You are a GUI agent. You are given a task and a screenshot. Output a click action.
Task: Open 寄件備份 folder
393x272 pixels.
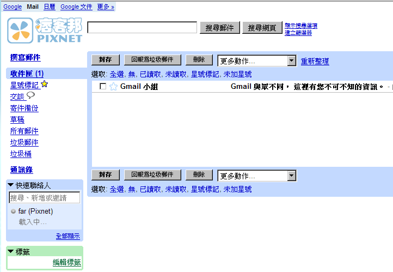tap(24, 108)
